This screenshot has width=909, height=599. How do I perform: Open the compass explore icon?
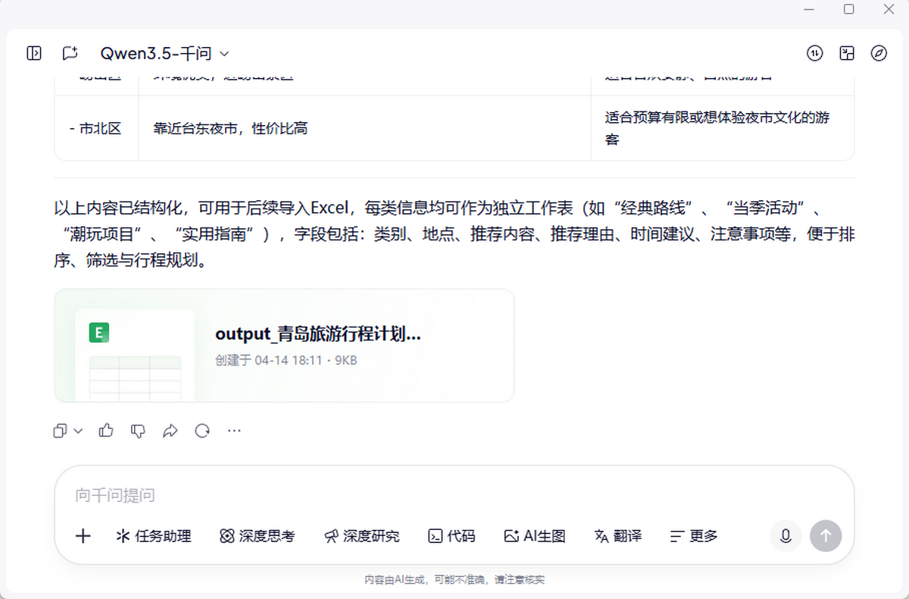879,53
